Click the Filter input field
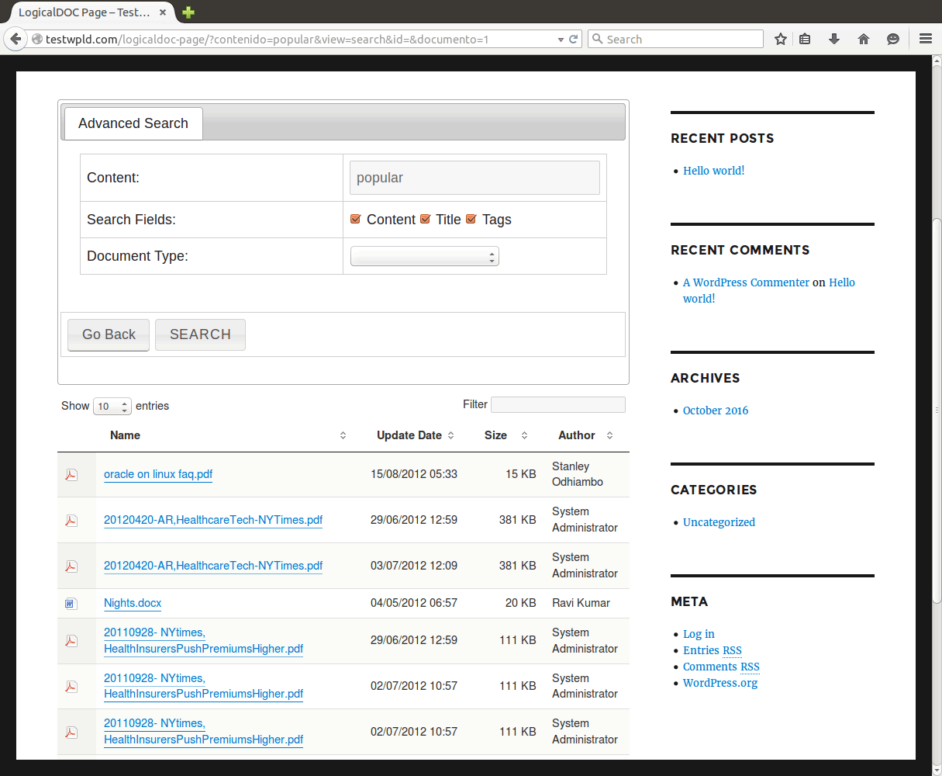The image size is (942, 776). [558, 404]
